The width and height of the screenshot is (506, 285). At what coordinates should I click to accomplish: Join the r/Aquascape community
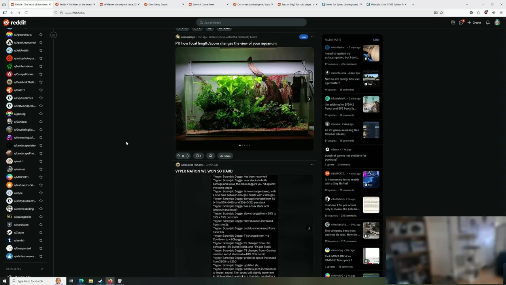tap(303, 37)
